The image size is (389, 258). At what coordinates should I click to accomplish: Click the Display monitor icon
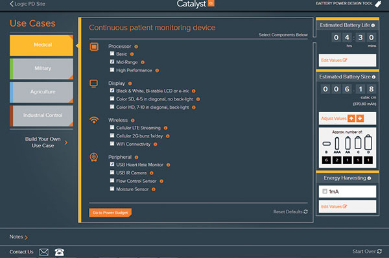94,84
